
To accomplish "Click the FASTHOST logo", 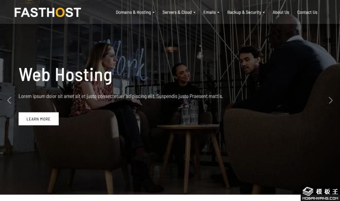I will click(48, 12).
